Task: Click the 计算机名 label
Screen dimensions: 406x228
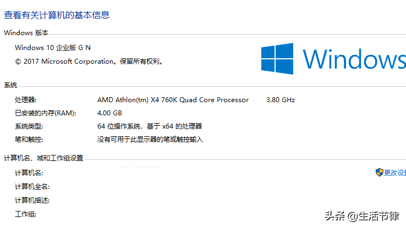Action: [29, 173]
